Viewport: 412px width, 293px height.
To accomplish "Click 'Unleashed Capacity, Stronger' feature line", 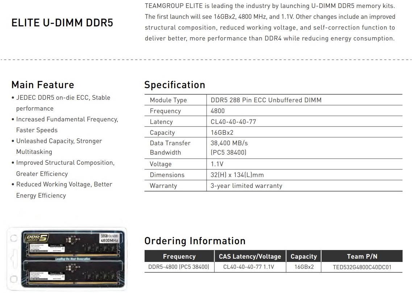I will pos(59,141).
